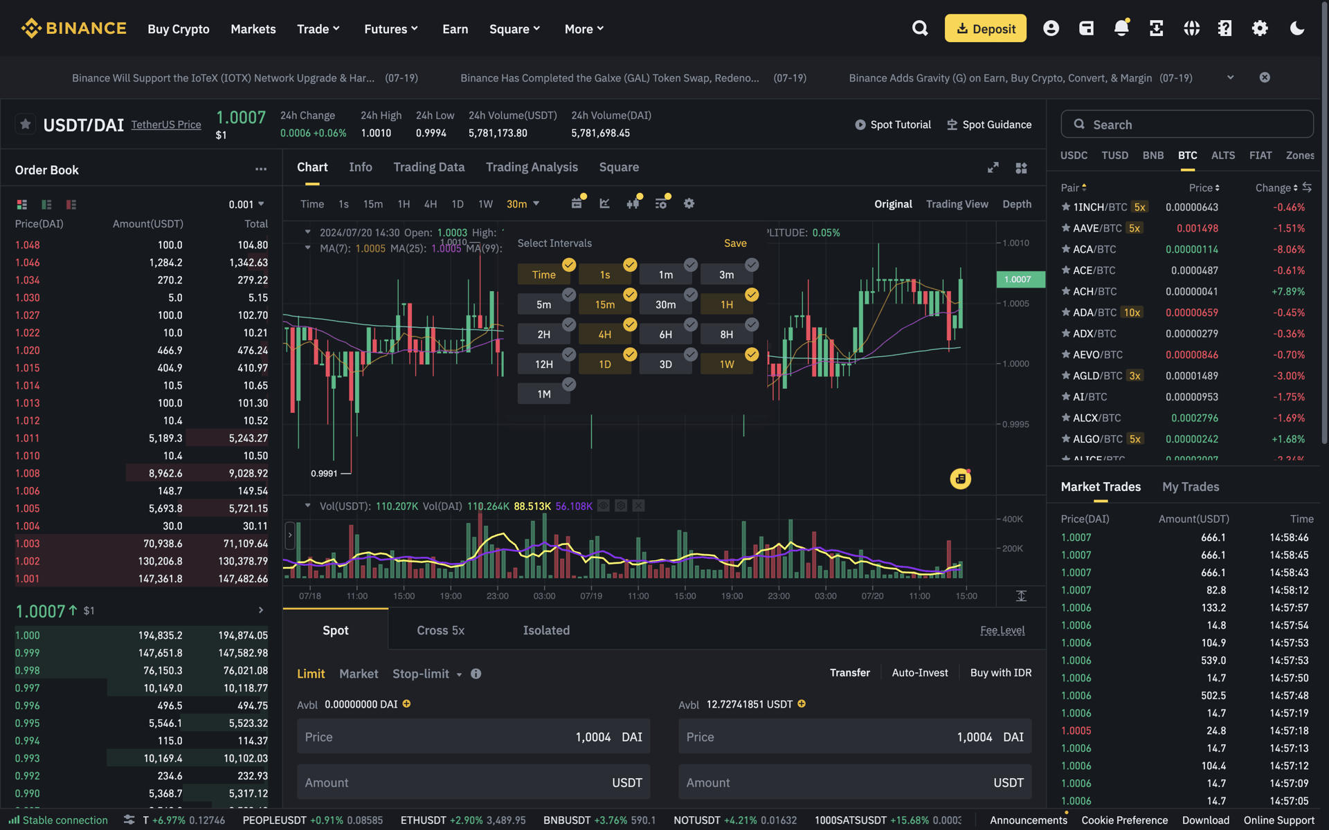
Task: Open the notifications bell
Action: [x=1121, y=28]
